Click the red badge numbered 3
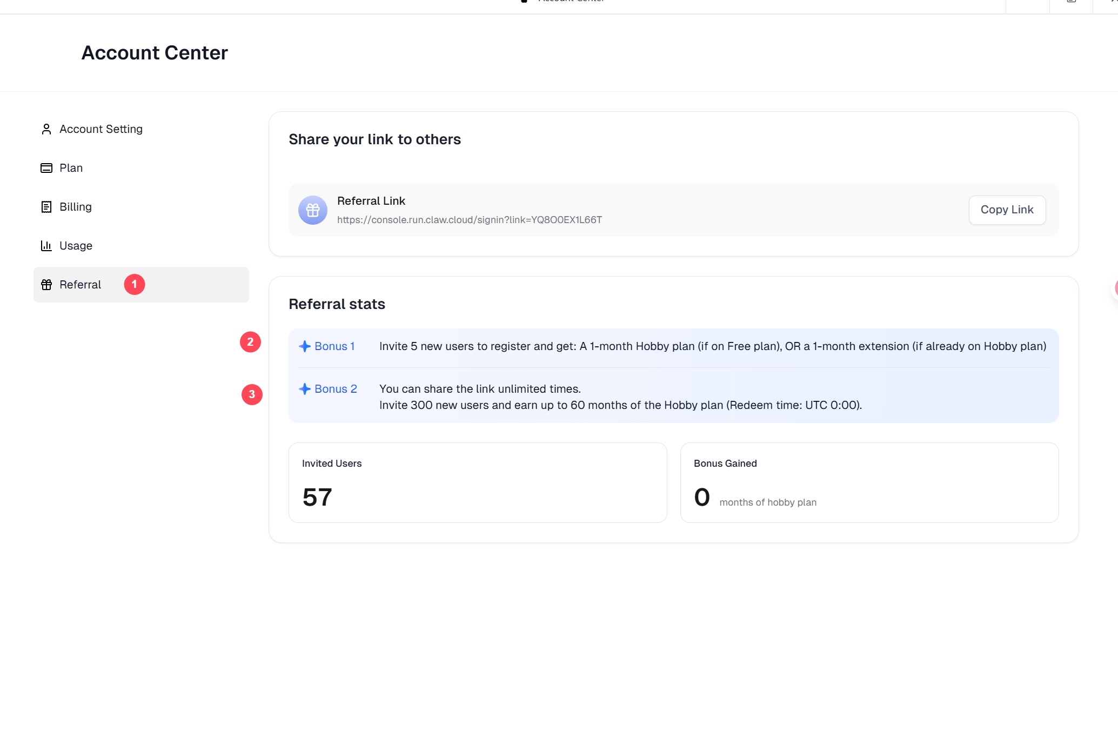This screenshot has width=1118, height=739. tap(252, 394)
